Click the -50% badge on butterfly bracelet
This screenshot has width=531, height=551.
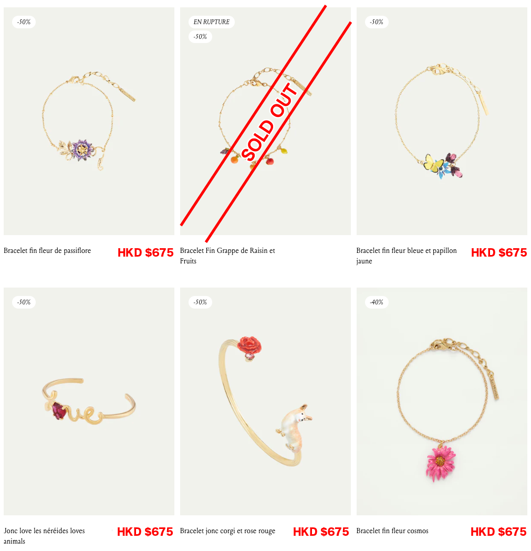[x=377, y=22]
